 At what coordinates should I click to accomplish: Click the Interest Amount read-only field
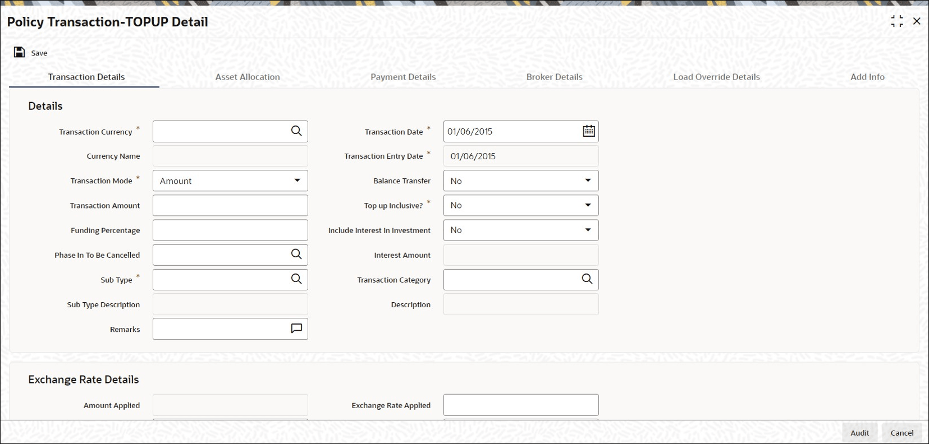click(x=521, y=255)
